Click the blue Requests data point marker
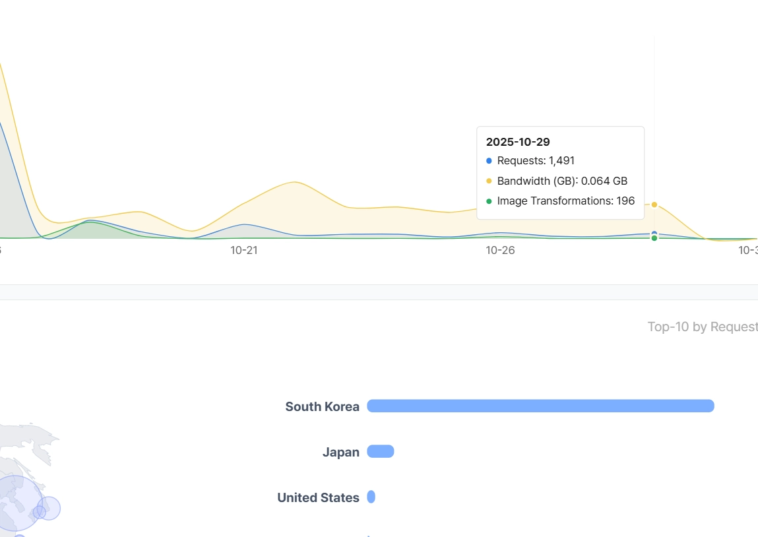This screenshot has width=758, height=537. (654, 234)
